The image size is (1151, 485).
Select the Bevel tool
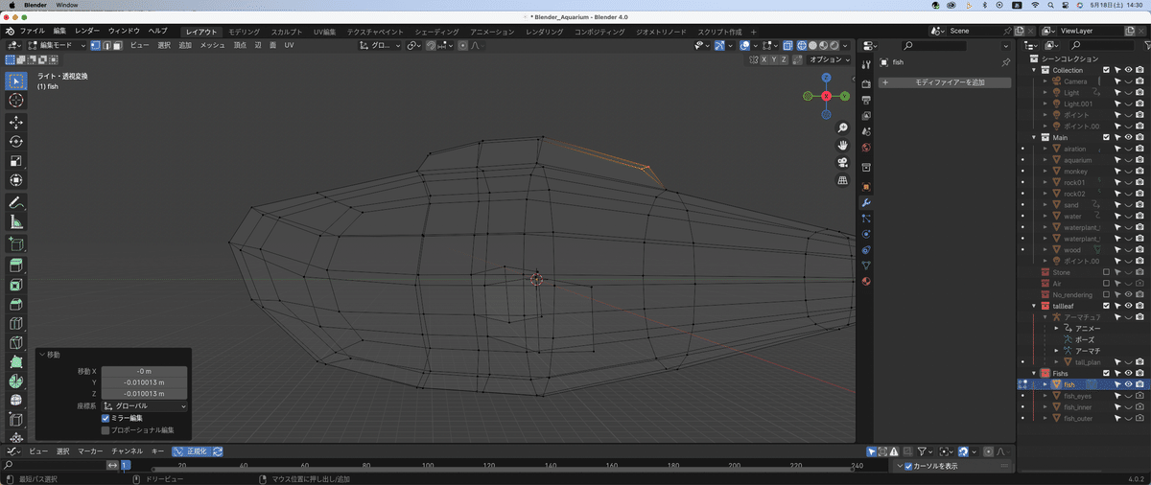click(x=16, y=305)
